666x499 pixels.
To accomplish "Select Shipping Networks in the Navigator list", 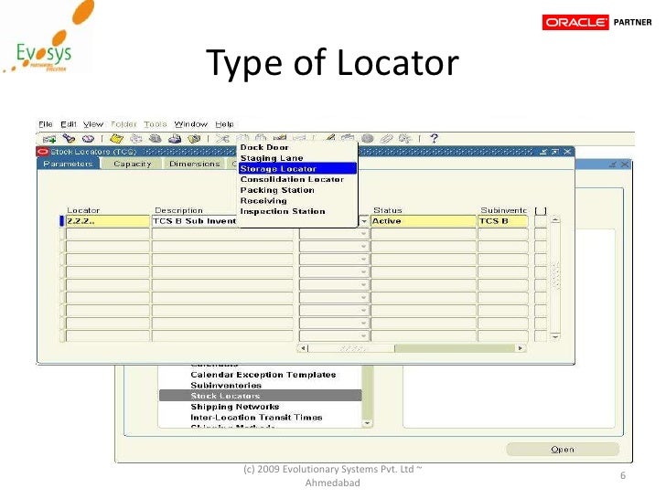I will [x=234, y=407].
